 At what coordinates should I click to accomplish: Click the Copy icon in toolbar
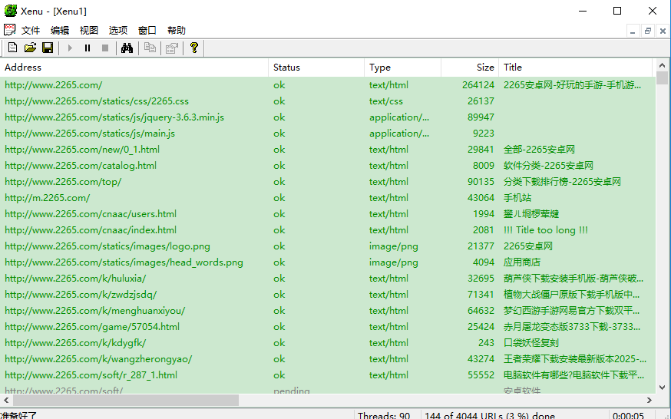[150, 48]
